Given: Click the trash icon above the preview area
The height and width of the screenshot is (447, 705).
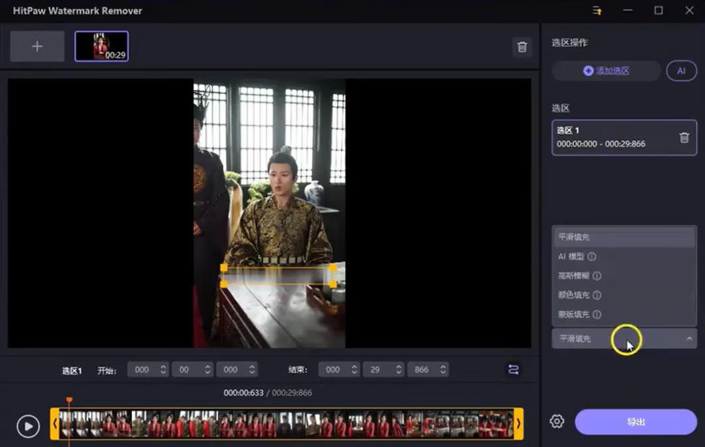Looking at the screenshot, I should [x=522, y=46].
